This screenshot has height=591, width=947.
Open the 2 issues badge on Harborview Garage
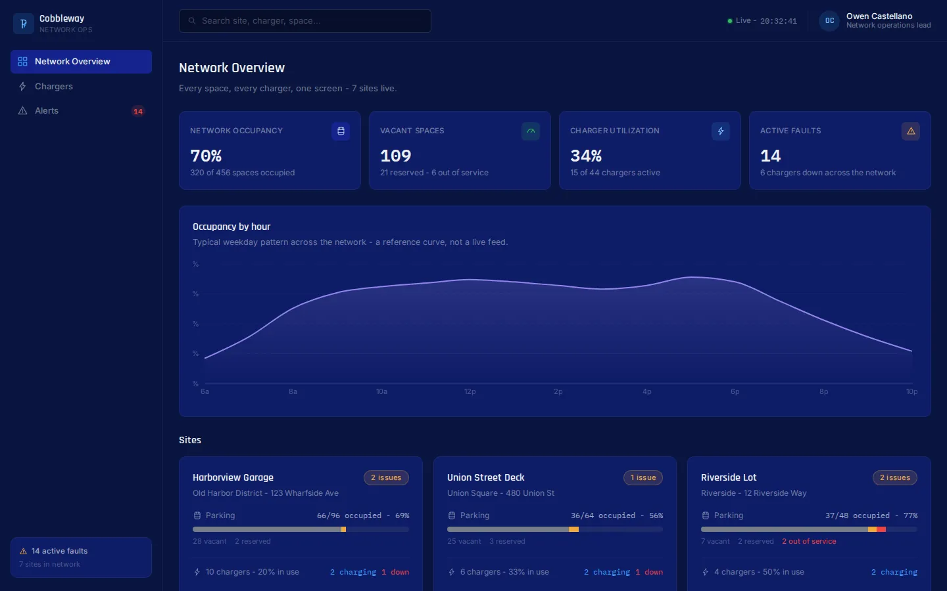coord(386,478)
